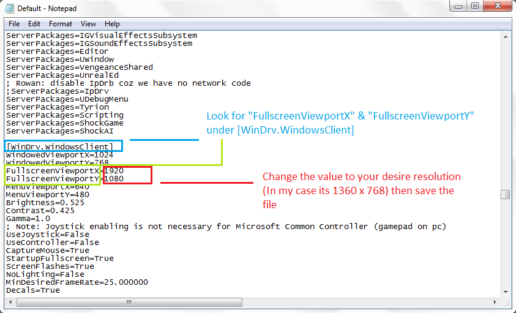This screenshot has width=516, height=313.
Task: Open the Format menu
Action: click(x=60, y=24)
